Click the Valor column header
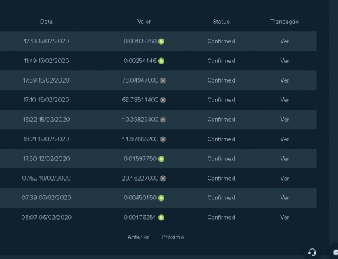 pyautogui.click(x=144, y=22)
